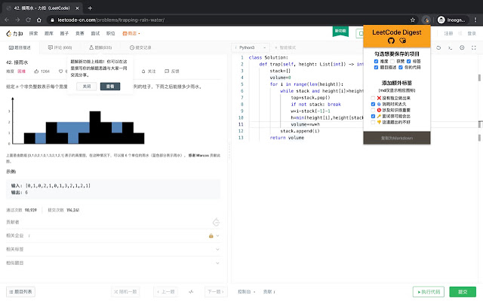Open 探索 in the top navigation
Viewport: 483px width, 301px height.
(x=33, y=33)
